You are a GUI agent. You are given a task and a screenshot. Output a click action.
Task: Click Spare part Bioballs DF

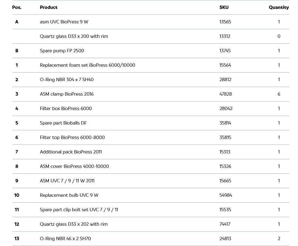[63, 123]
